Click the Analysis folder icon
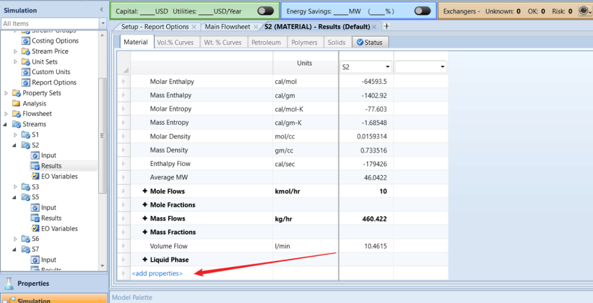593x303 pixels. pos(16,103)
